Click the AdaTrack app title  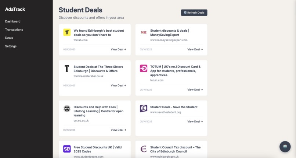pos(15,9)
